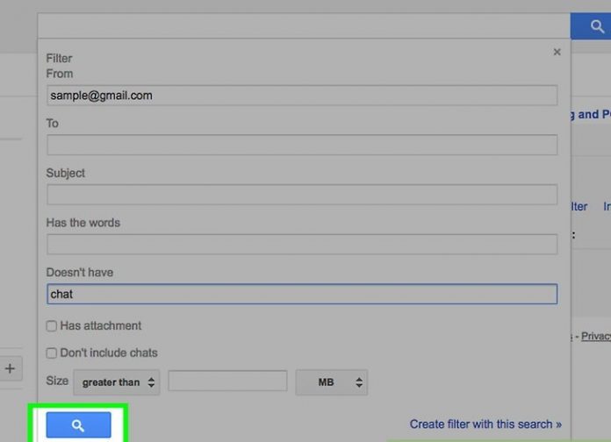Tick the Don't include chats checkbox

point(52,353)
